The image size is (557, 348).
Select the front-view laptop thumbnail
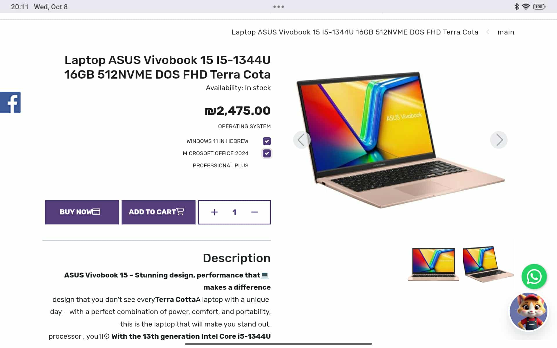coord(433,264)
